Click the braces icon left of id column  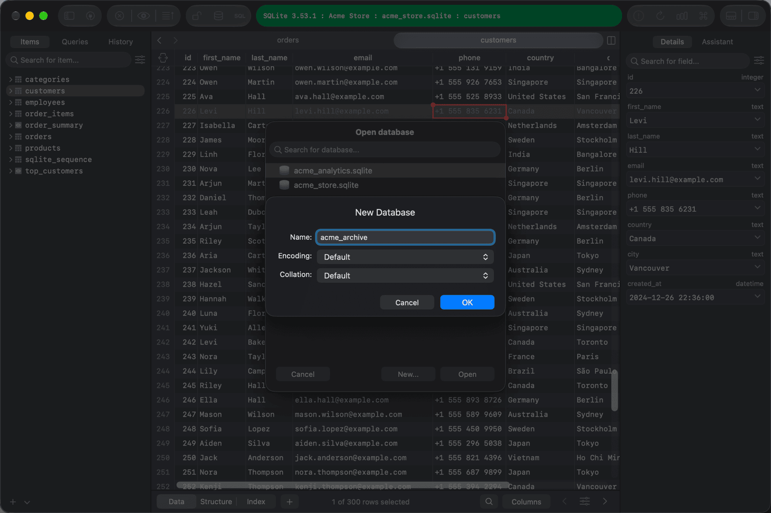coord(163,58)
